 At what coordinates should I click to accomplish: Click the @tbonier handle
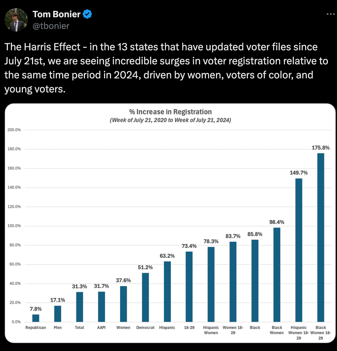tap(51, 26)
